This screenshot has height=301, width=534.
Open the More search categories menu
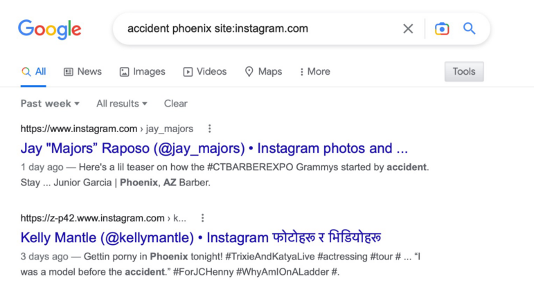pyautogui.click(x=315, y=72)
